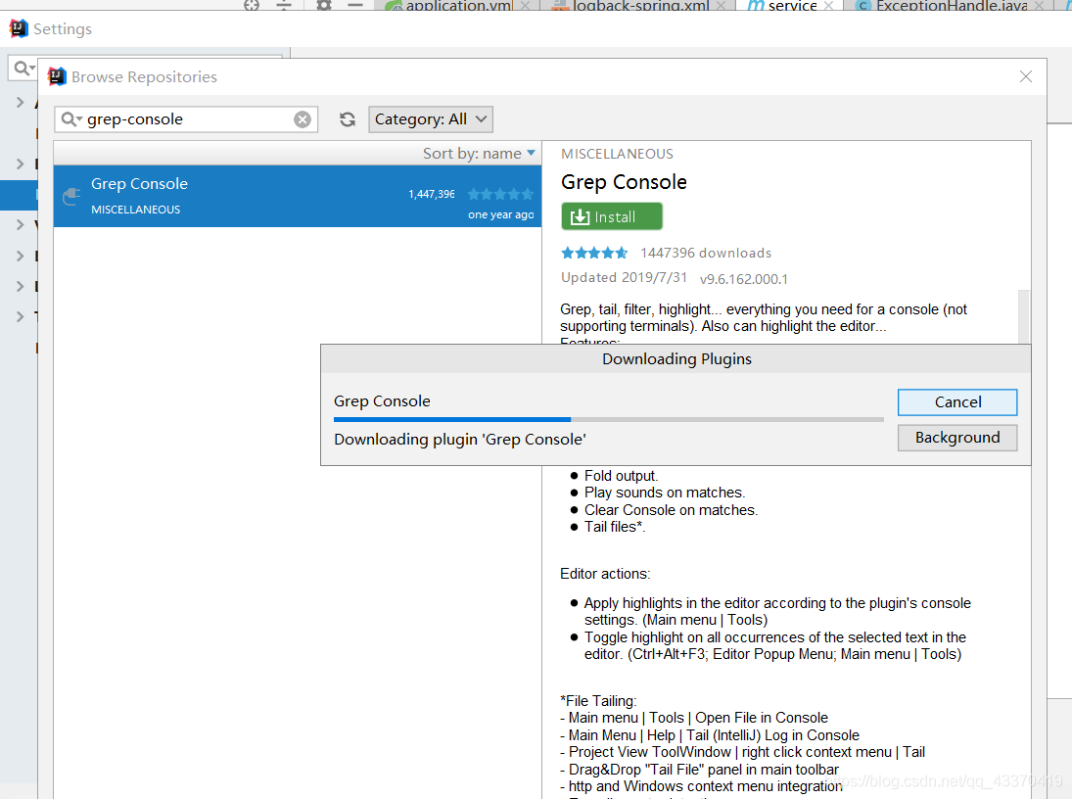Click the '*File Tailing:' heading
The image size is (1072, 799).
coord(598,701)
